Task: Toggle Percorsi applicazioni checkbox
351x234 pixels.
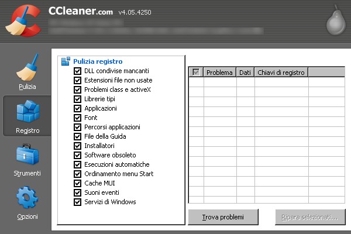Action: (77, 127)
